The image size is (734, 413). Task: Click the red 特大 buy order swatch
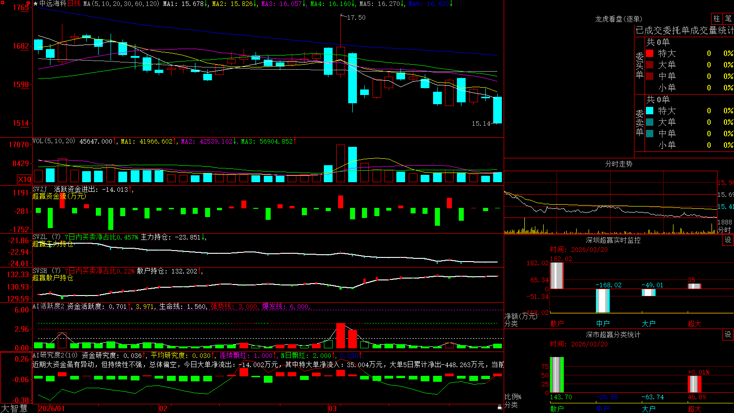[x=650, y=53]
